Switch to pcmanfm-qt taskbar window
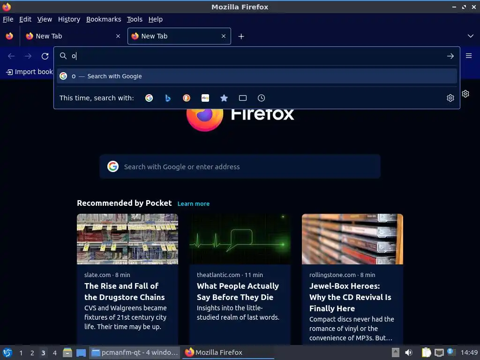 (x=135, y=352)
